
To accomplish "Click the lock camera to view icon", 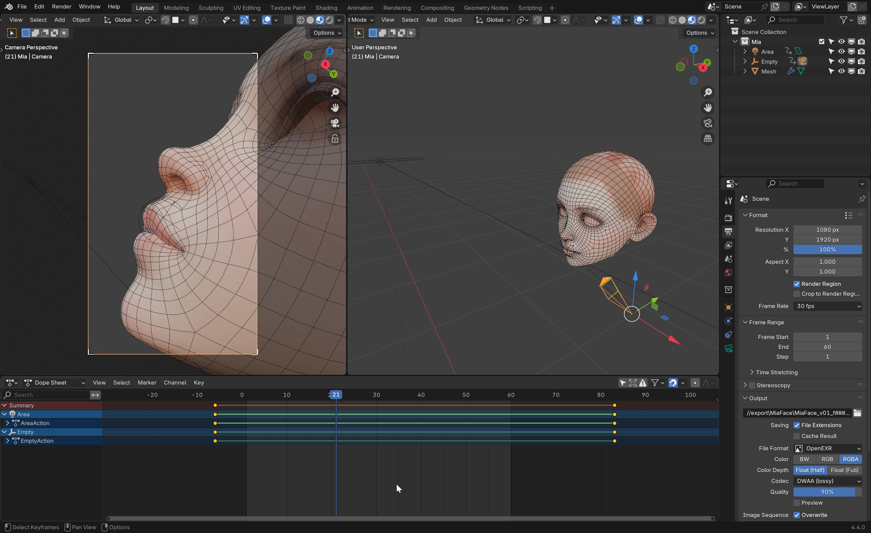I will coord(335,139).
